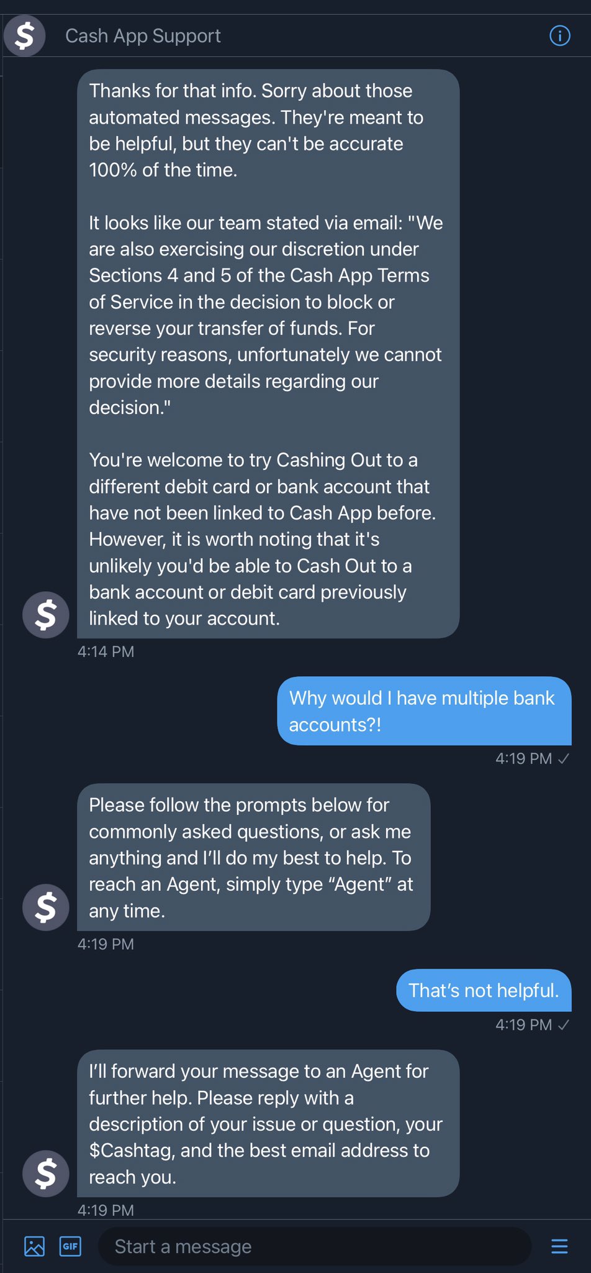Click the 'I'll forward your message to an Agent' bubble
The image size is (591, 1273).
coord(268,1123)
